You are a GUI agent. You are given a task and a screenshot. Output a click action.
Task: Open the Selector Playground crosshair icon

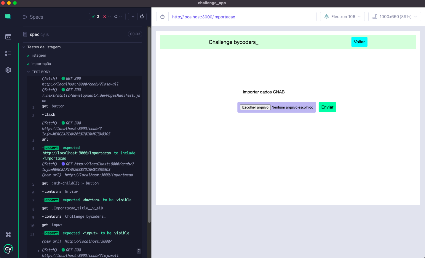pos(162,17)
